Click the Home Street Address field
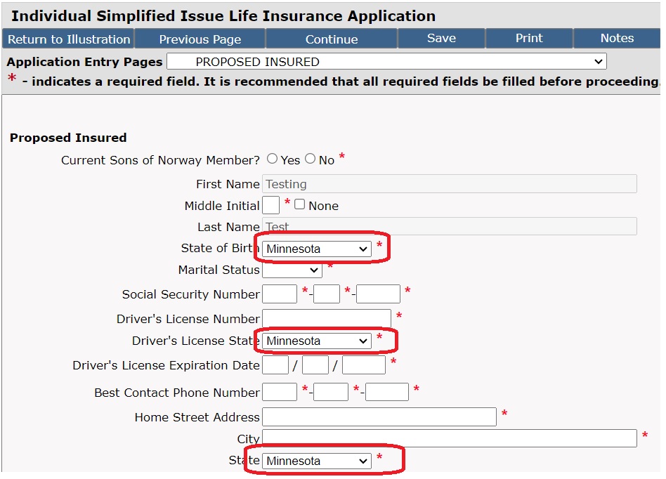The width and height of the screenshot is (666, 479). click(379, 416)
